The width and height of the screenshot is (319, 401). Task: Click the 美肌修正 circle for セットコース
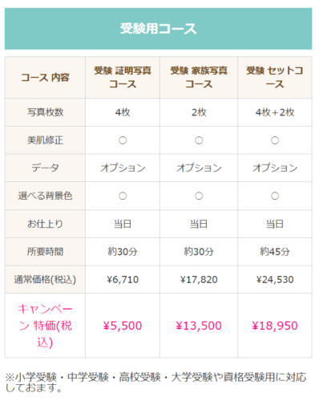(x=275, y=140)
